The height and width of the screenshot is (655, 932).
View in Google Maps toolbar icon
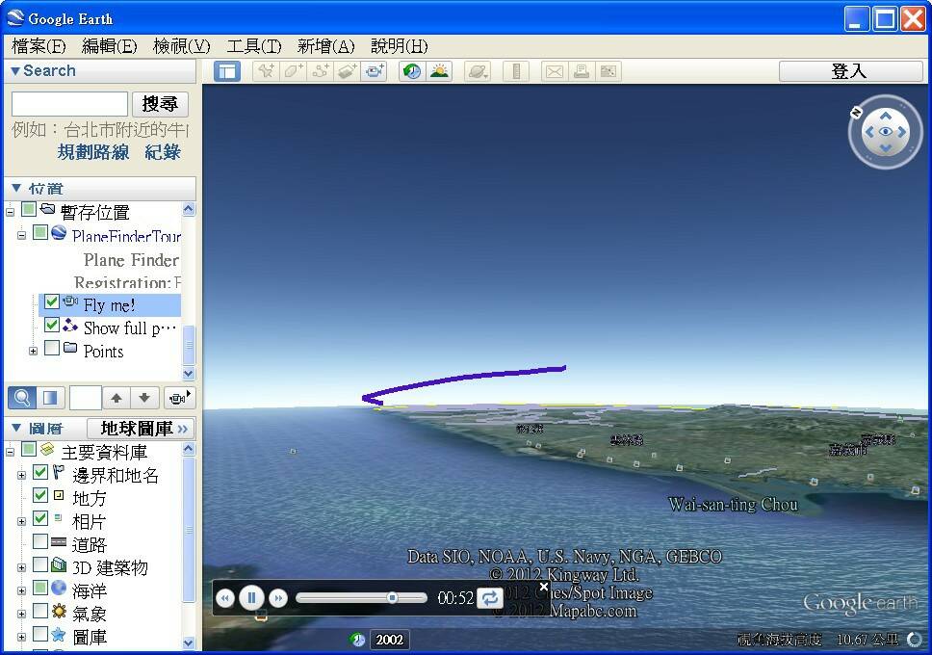pos(608,71)
